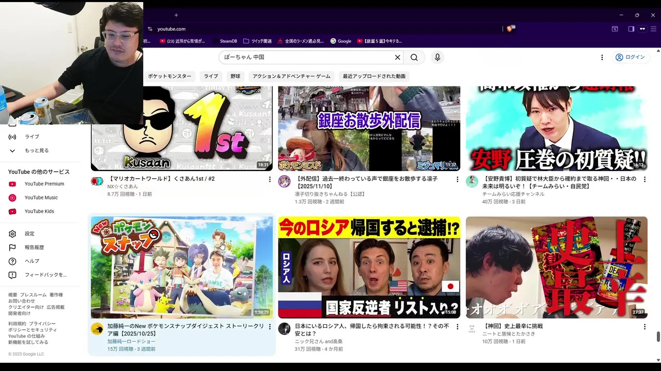Start voice search with microphone
The image size is (661, 371).
click(437, 57)
